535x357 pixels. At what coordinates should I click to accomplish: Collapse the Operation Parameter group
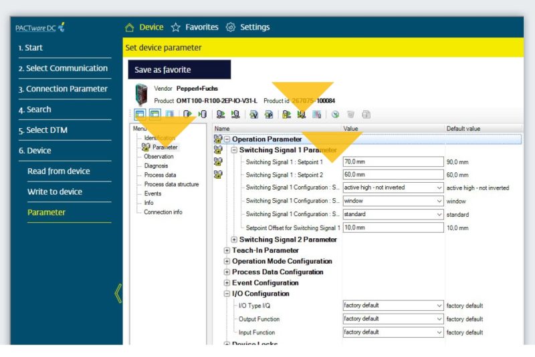coord(227,139)
